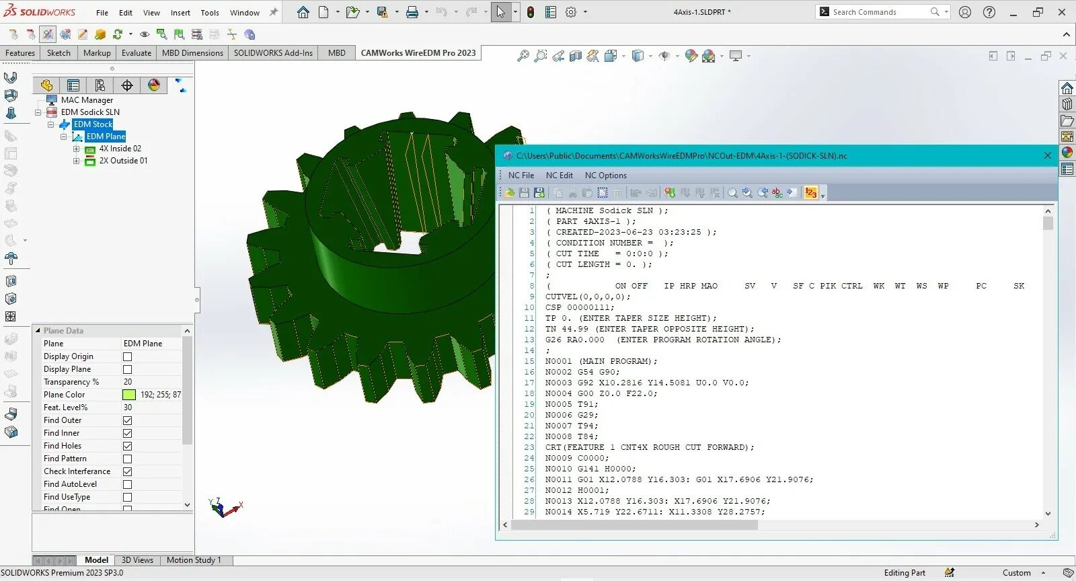Click the NC editor horizontal scrollbar
The height and width of the screenshot is (581, 1076).
pyautogui.click(x=635, y=525)
